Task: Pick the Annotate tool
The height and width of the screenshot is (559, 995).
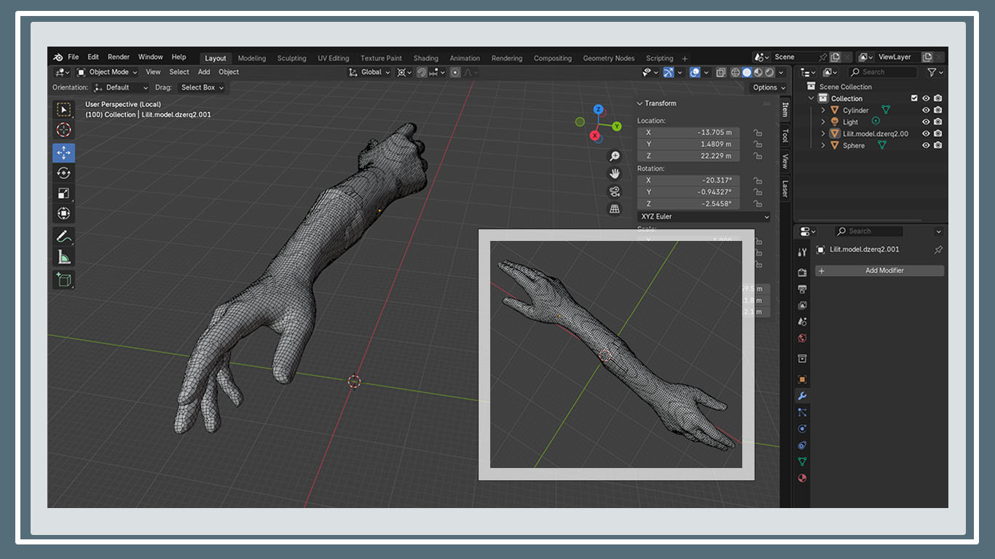Action: tap(63, 237)
